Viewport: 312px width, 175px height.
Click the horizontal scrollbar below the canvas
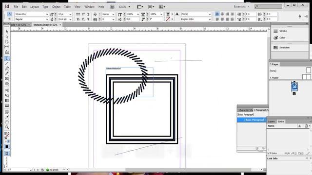pos(188,170)
